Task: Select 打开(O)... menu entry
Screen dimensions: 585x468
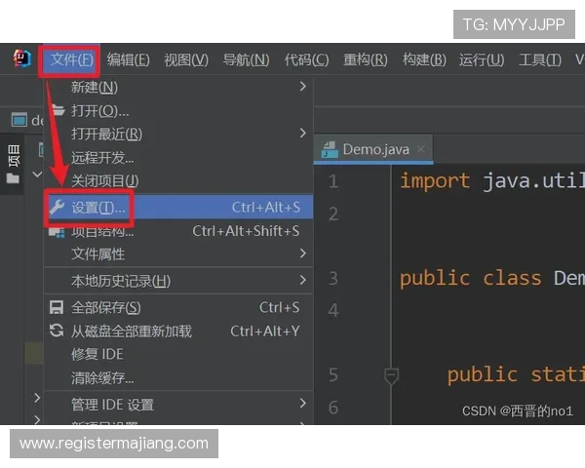Action: 178,111
